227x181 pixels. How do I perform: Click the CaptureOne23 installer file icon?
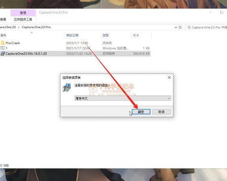click(2, 54)
